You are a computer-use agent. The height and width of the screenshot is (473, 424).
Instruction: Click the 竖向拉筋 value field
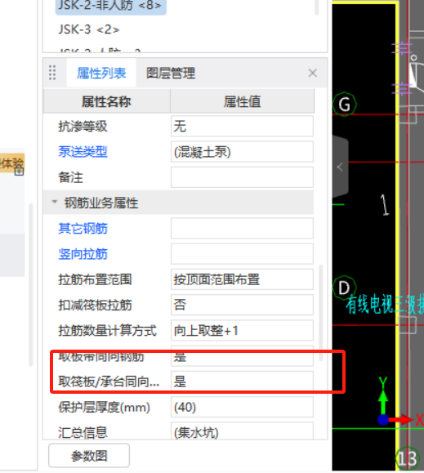[x=242, y=254]
